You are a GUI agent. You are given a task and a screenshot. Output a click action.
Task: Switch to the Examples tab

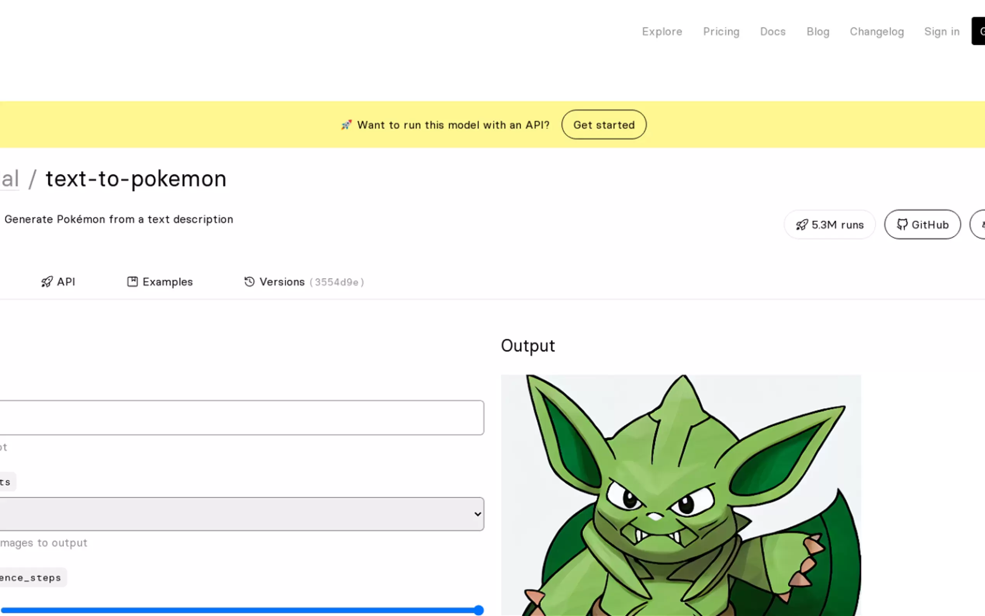coord(167,282)
